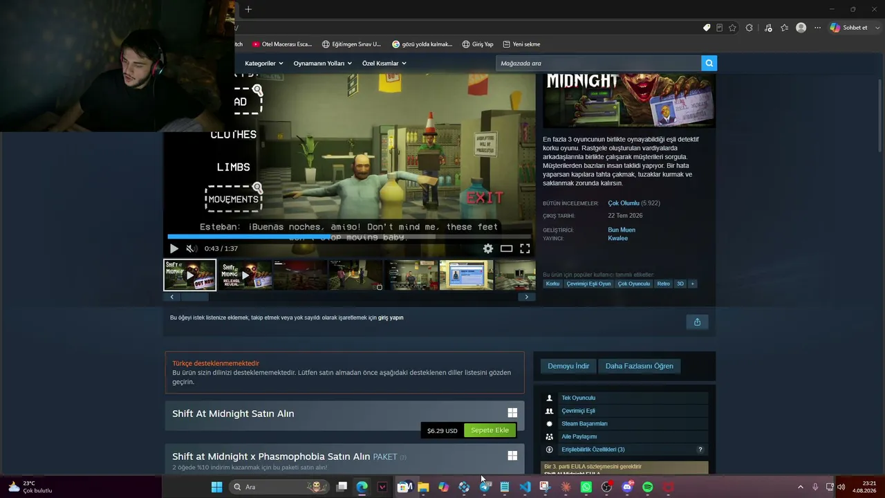Click 'Daha Fazlasını Öğren' button
Viewport: 885px width, 498px height.
(x=640, y=366)
